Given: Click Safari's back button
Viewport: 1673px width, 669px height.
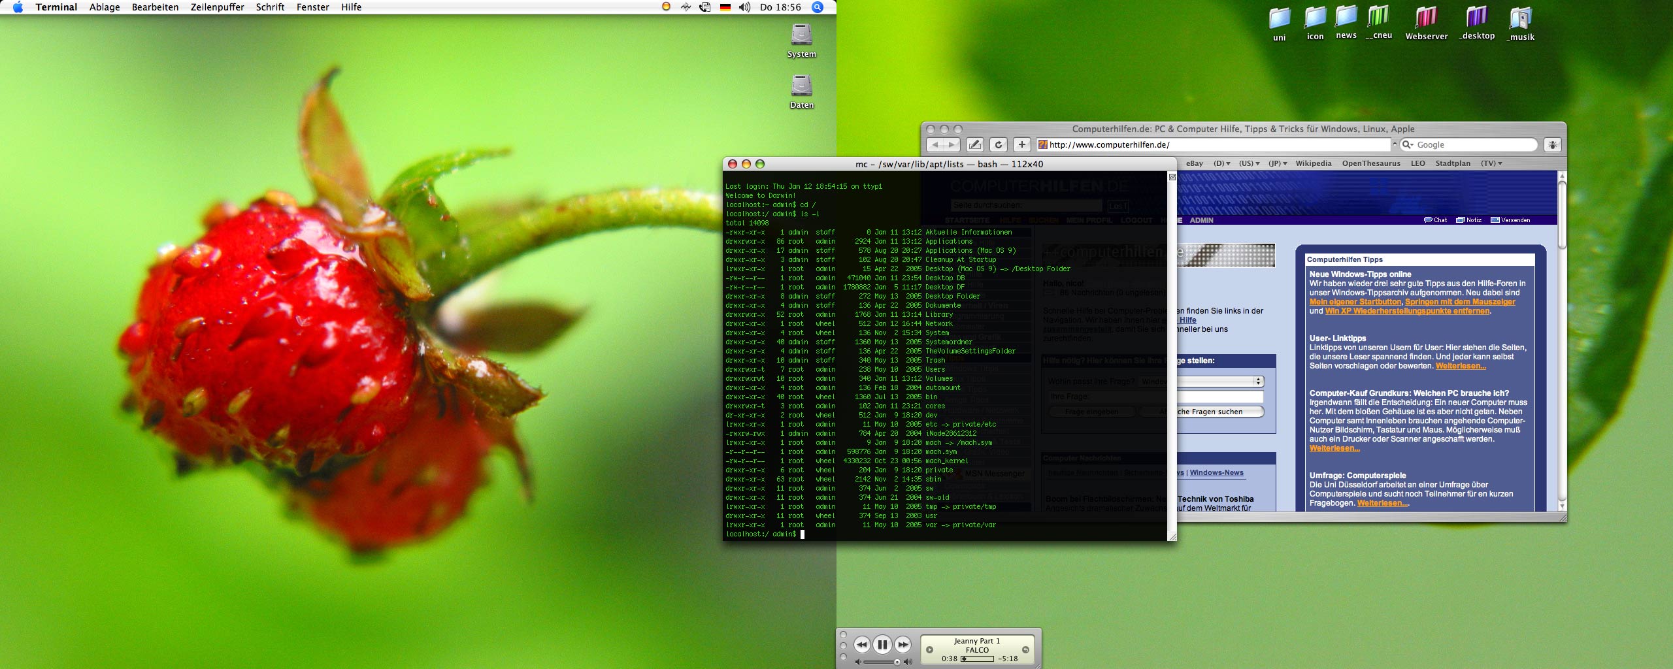Looking at the screenshot, I should [x=936, y=144].
